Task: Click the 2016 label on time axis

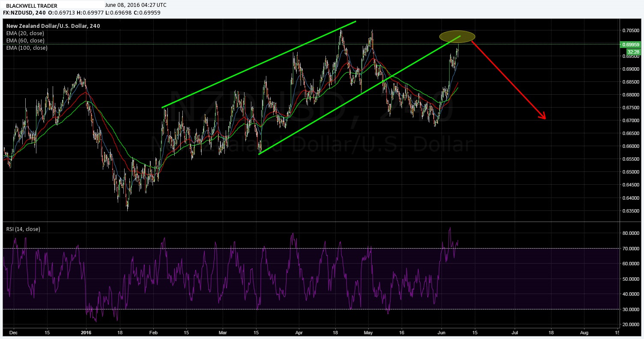Action: pos(86,332)
